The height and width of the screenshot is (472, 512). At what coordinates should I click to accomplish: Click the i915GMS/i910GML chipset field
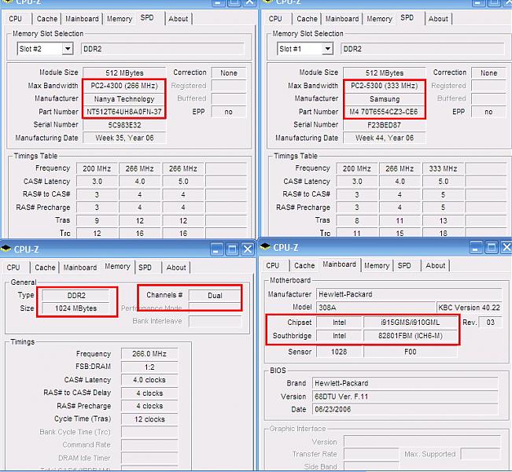pyautogui.click(x=410, y=323)
